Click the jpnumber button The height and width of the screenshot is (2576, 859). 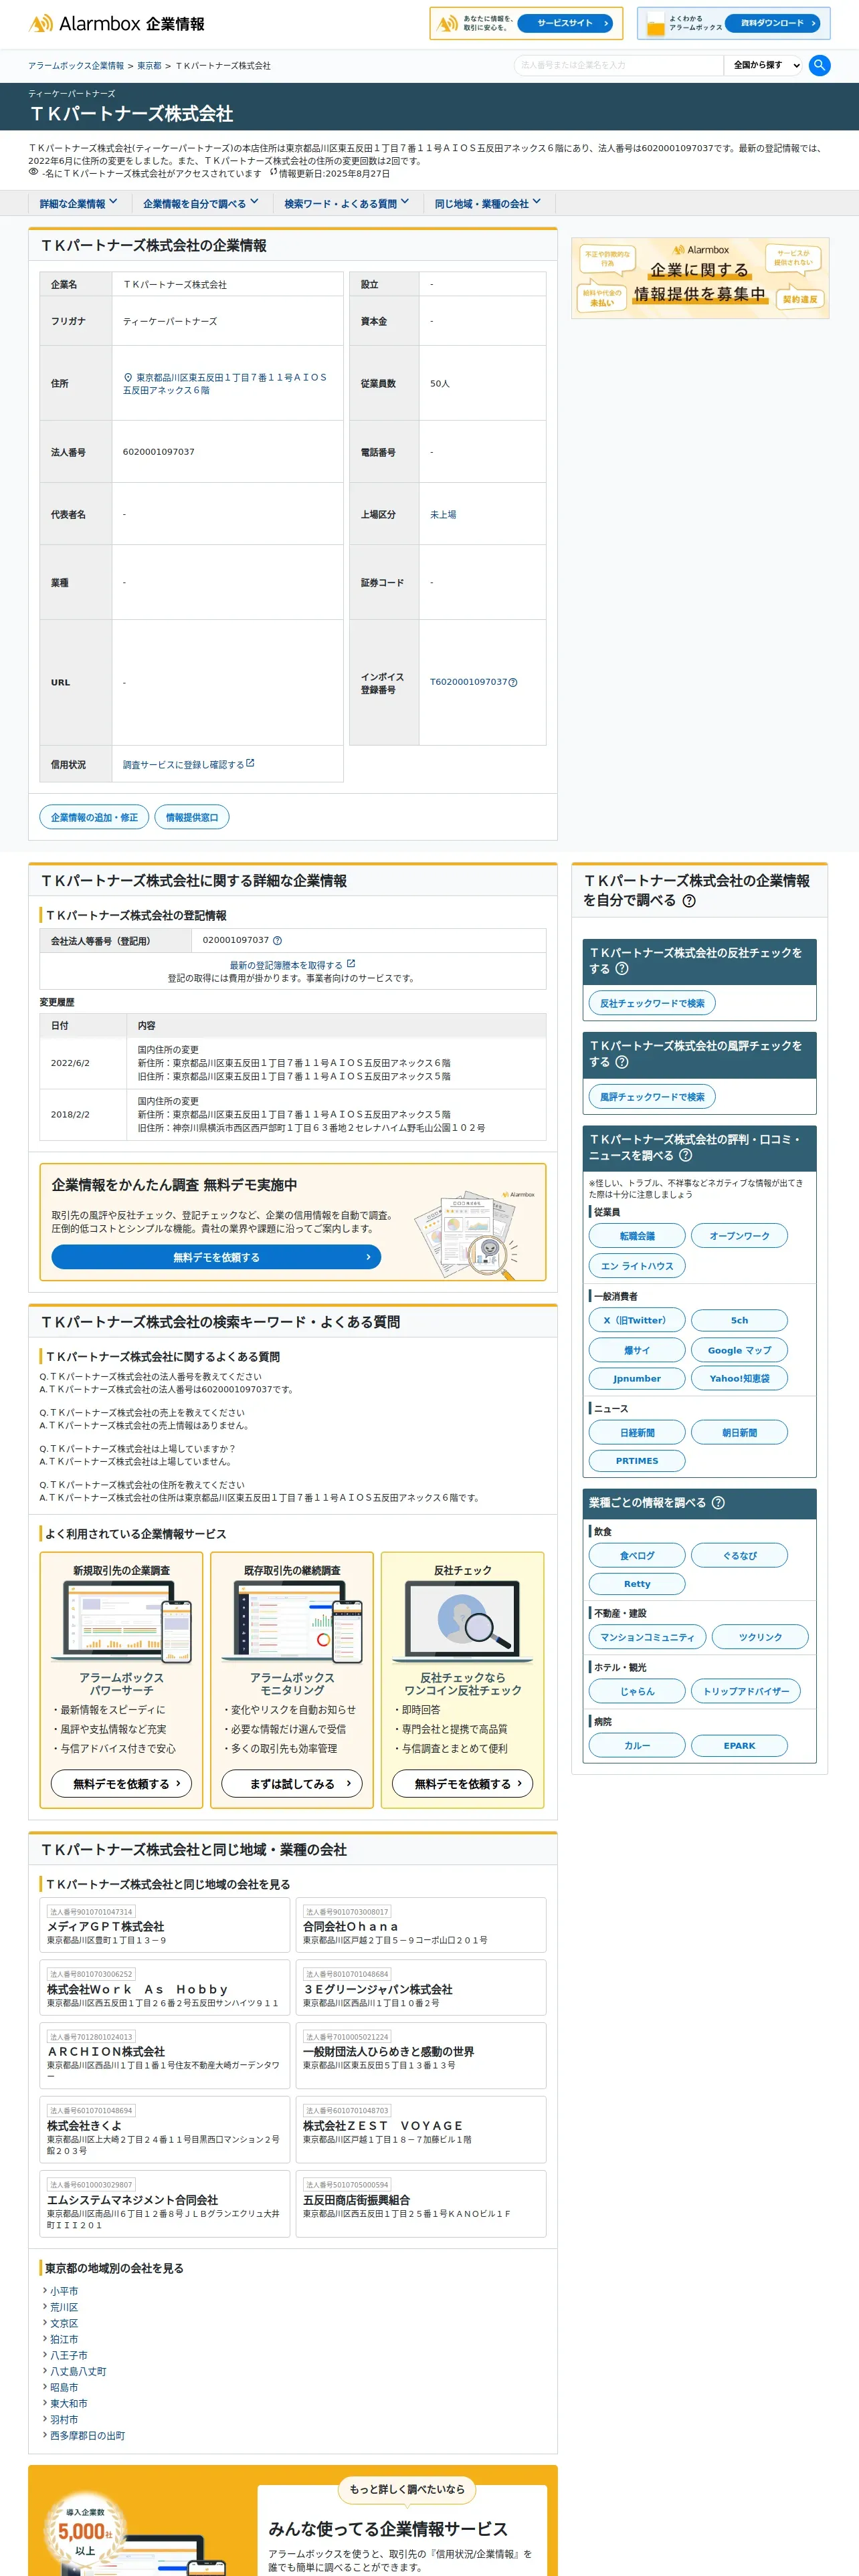[637, 1378]
